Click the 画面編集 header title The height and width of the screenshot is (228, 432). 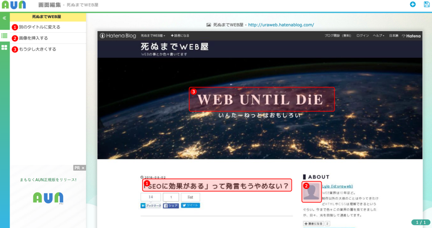coord(50,5)
